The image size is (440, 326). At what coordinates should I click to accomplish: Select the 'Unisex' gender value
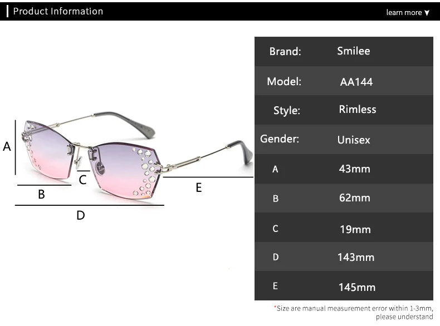click(x=354, y=140)
